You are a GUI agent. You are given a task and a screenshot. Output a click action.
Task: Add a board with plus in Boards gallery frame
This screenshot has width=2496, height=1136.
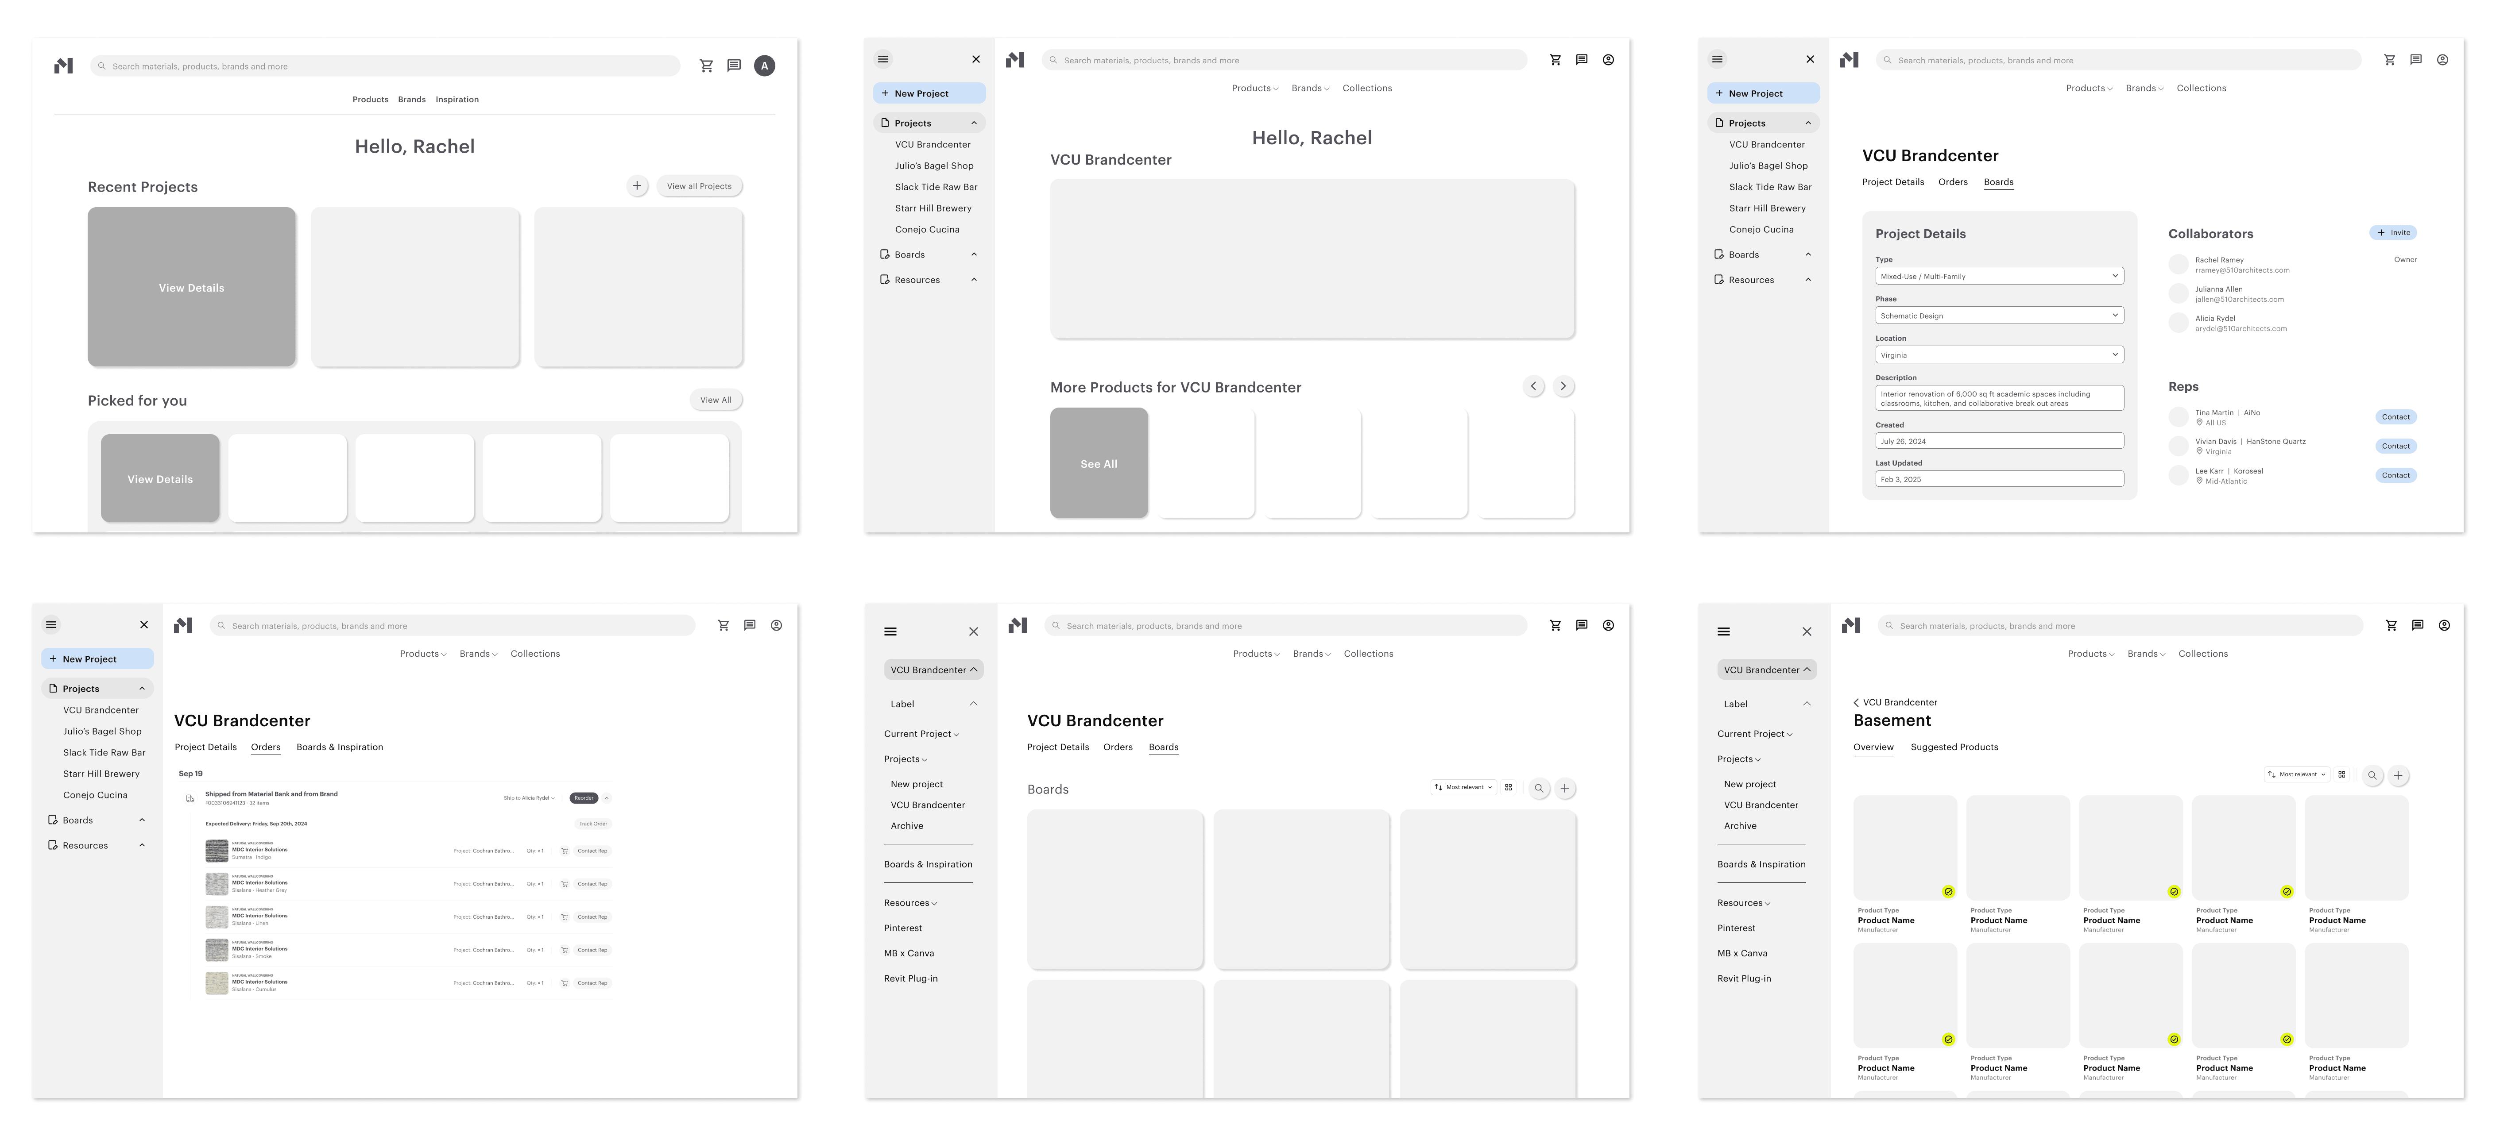(1565, 788)
